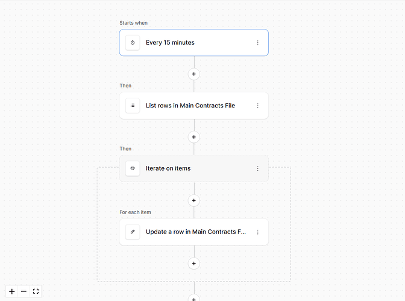
Task: Add step after Update a row inside loop
Action: 194,263
